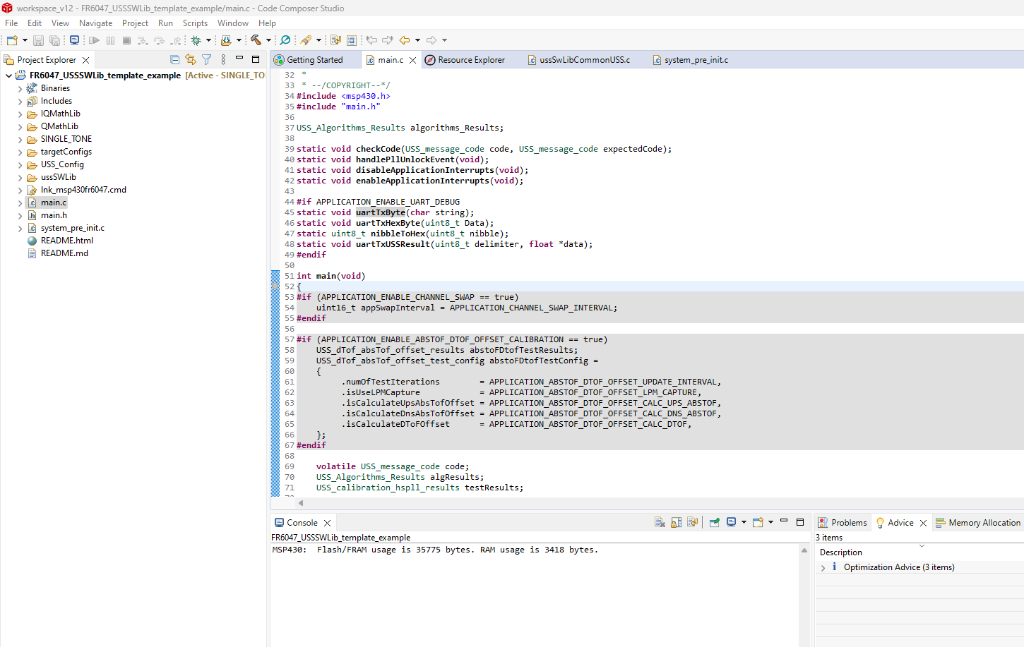Click line 51 'int main(void)' code

(331, 276)
